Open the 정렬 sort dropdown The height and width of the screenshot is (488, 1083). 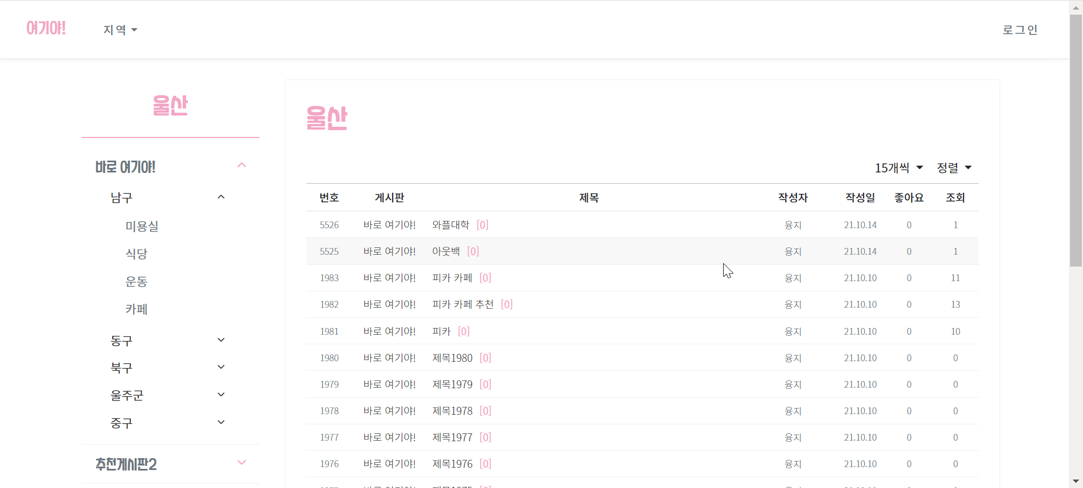(954, 168)
